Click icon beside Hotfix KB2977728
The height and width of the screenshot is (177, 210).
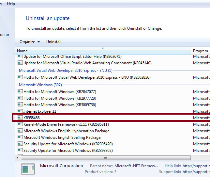pyautogui.click(x=20, y=98)
